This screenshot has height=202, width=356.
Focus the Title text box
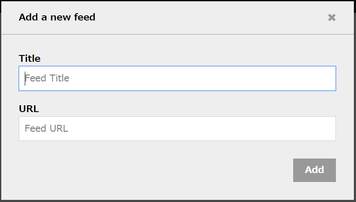coord(177,78)
